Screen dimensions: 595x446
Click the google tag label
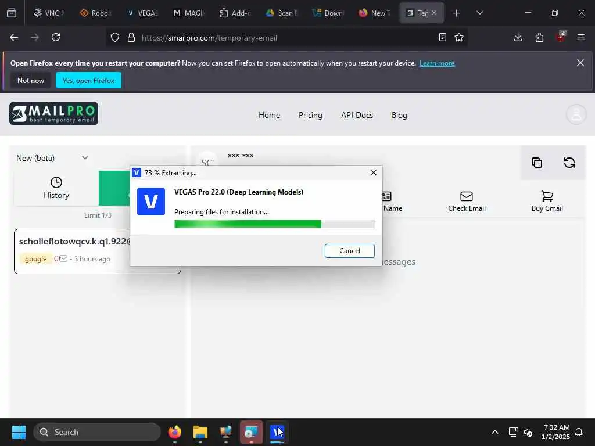point(35,259)
